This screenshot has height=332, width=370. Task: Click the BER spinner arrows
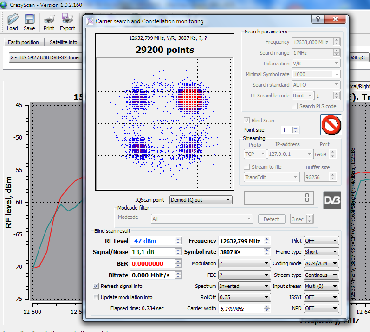tap(178, 263)
